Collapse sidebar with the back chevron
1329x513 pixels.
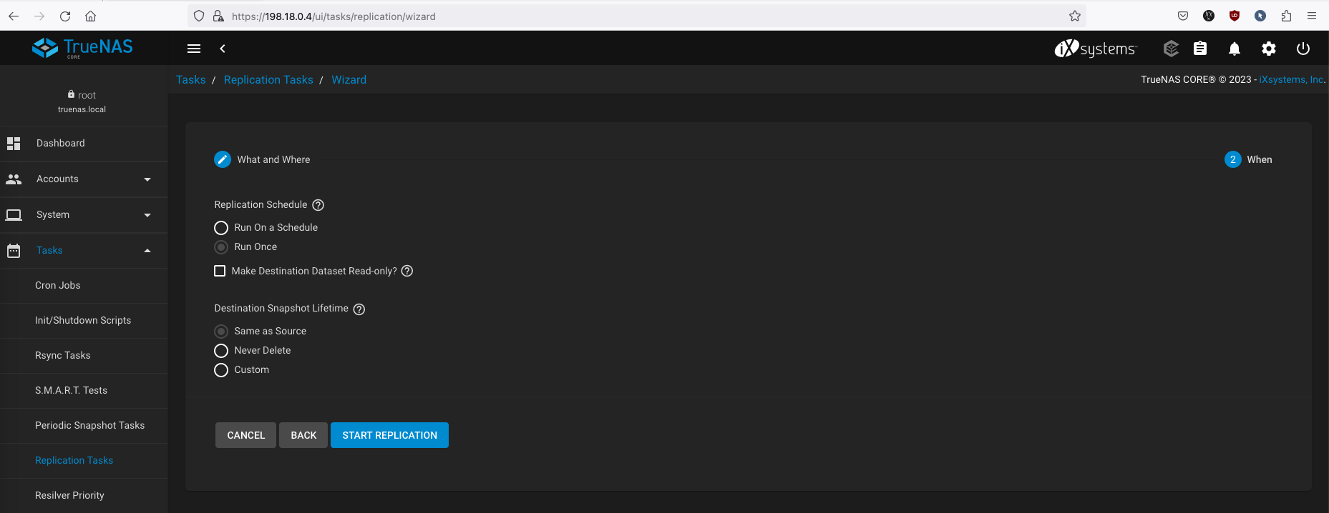click(223, 49)
